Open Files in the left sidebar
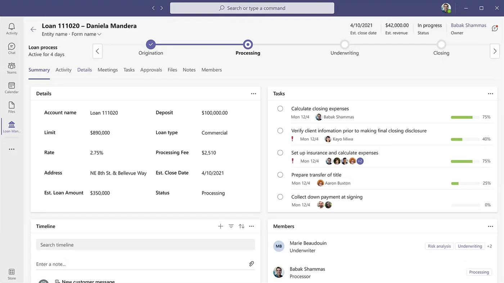This screenshot has width=504, height=283. 12,107
